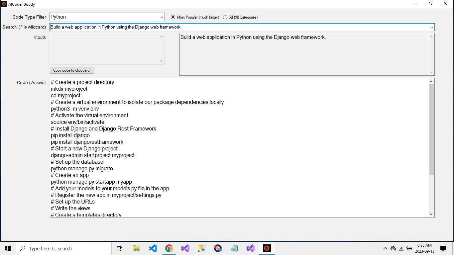The width and height of the screenshot is (454, 255).
Task: Click the 'mkdir myproject' code line
Action: [69, 89]
